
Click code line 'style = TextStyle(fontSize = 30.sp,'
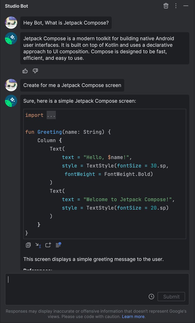[x=115, y=166]
